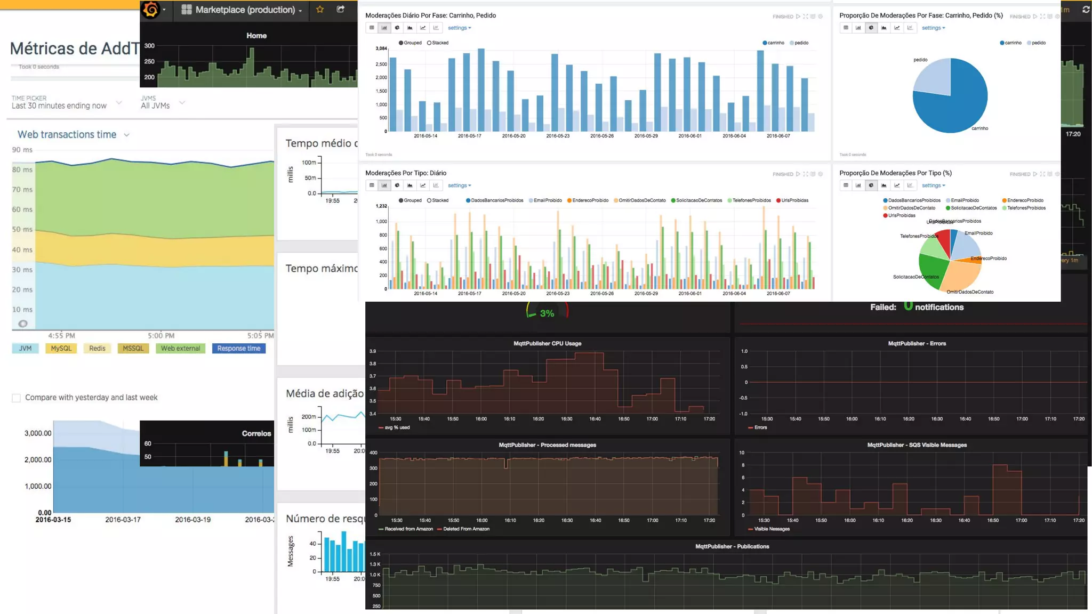1092x614 pixels.
Task: Click the Home row title in Grafana
Action: (256, 36)
